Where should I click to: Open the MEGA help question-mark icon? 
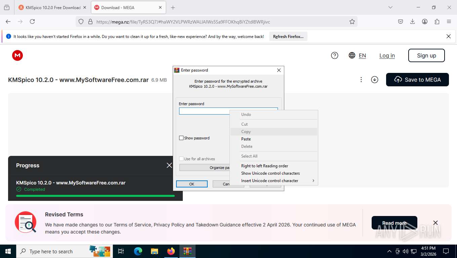point(334,55)
